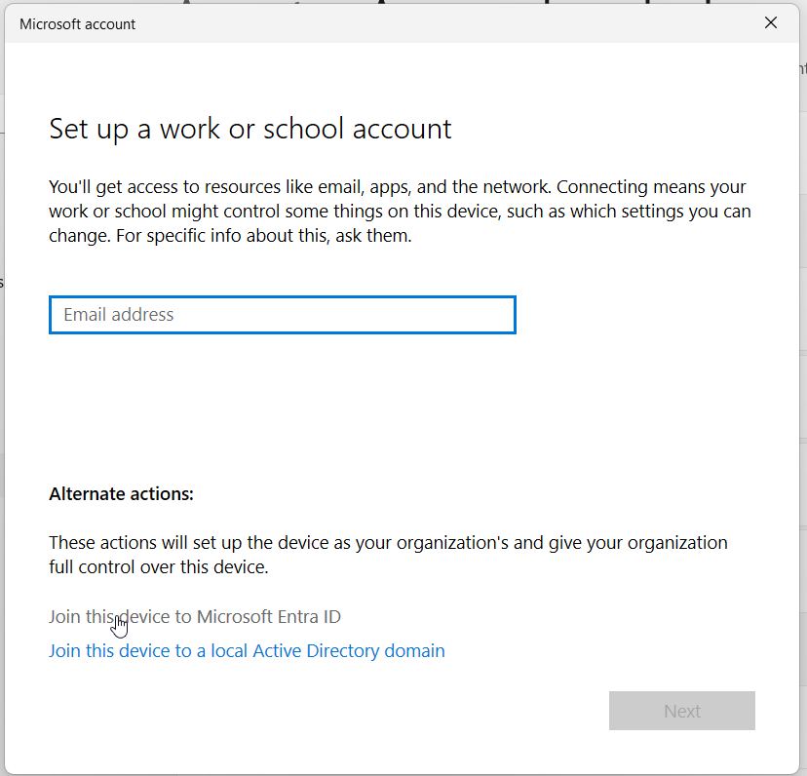Click the words 'Microsoft Entra ID' in the gray link

269,617
